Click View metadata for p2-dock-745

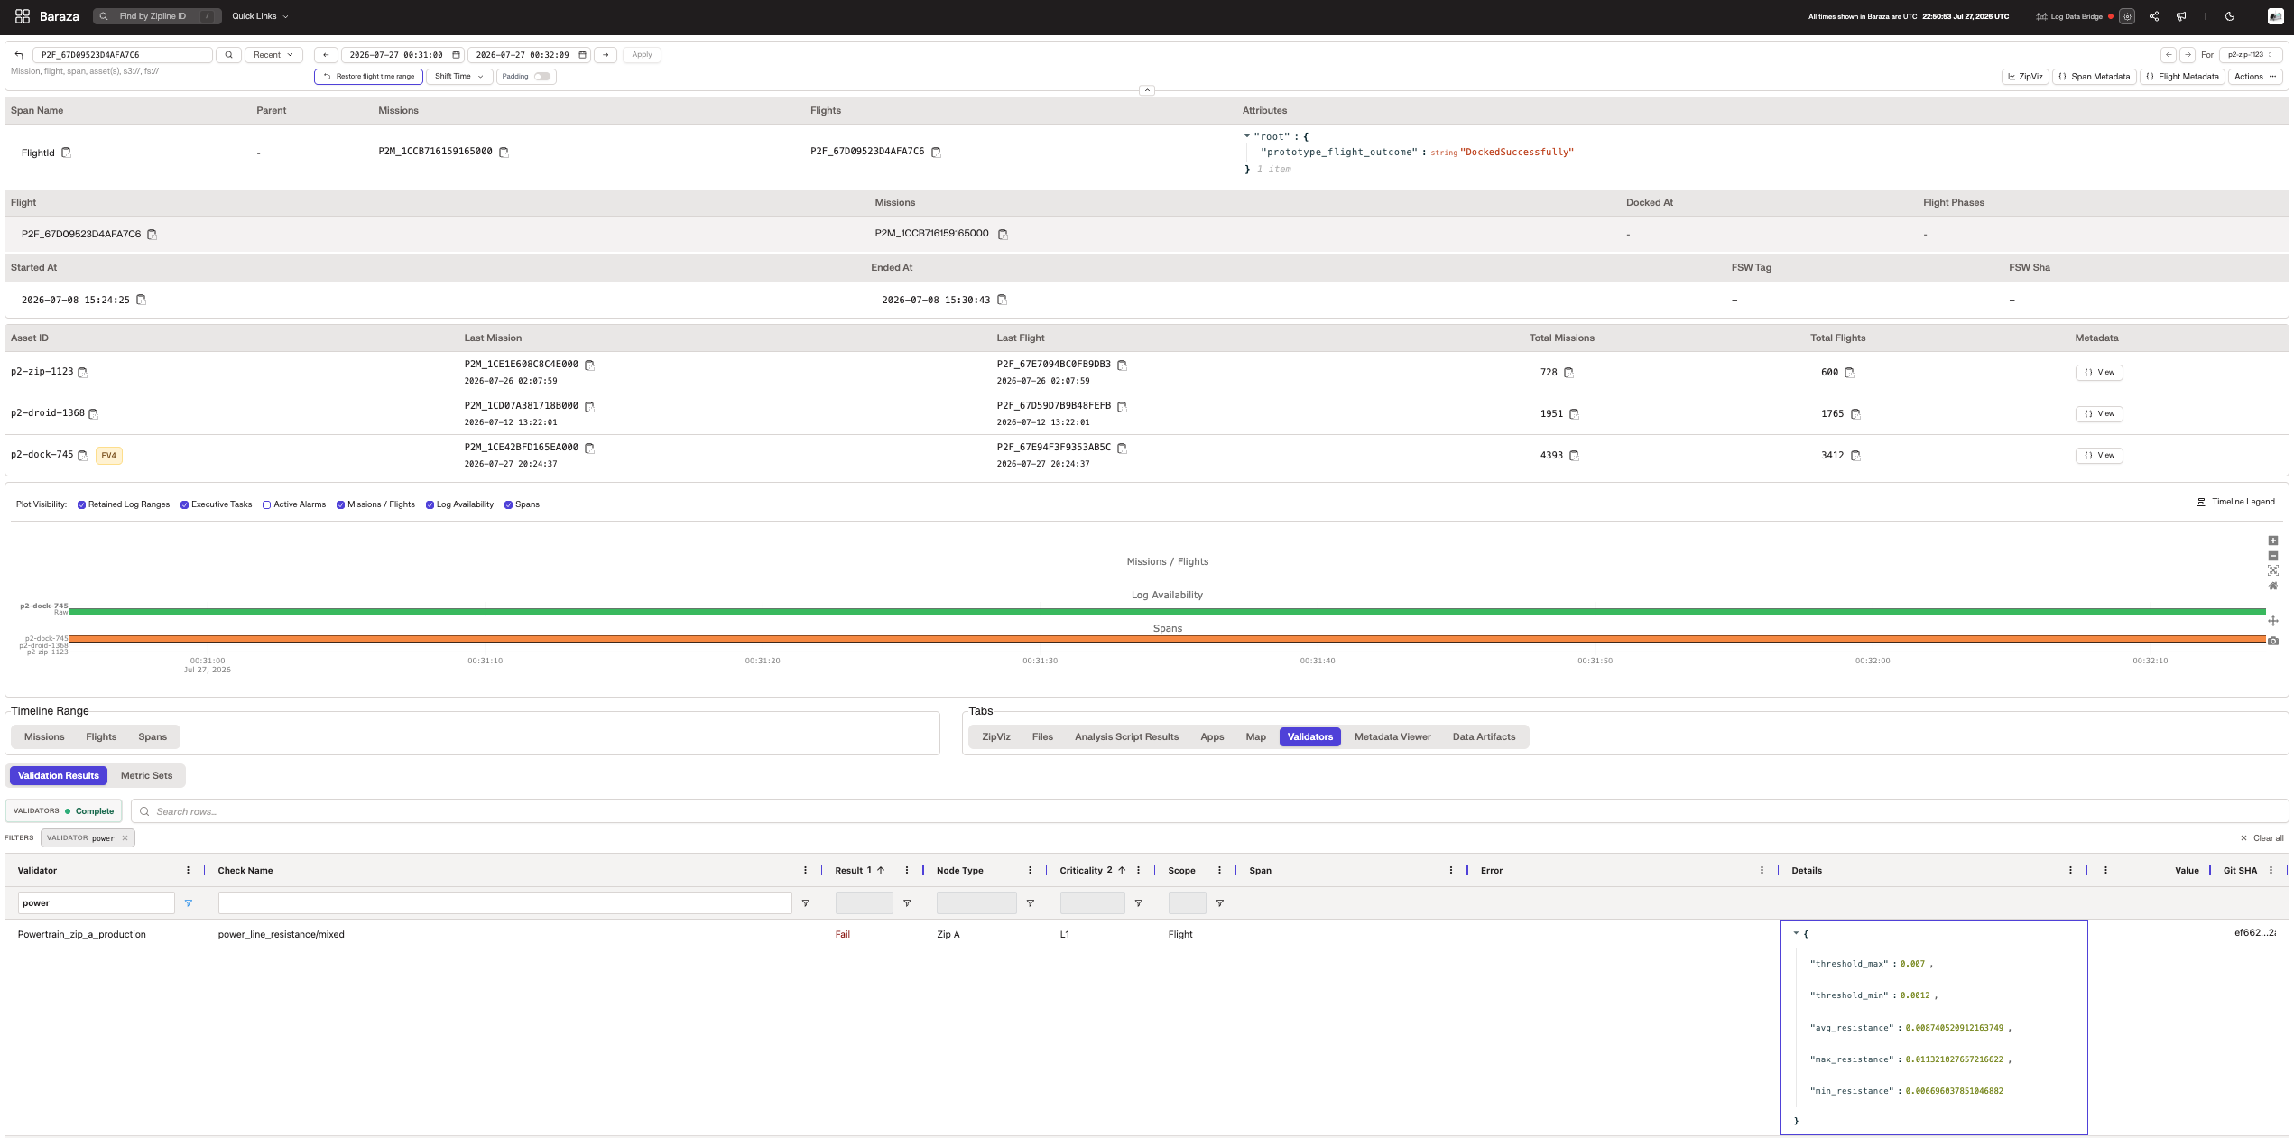coord(2099,456)
